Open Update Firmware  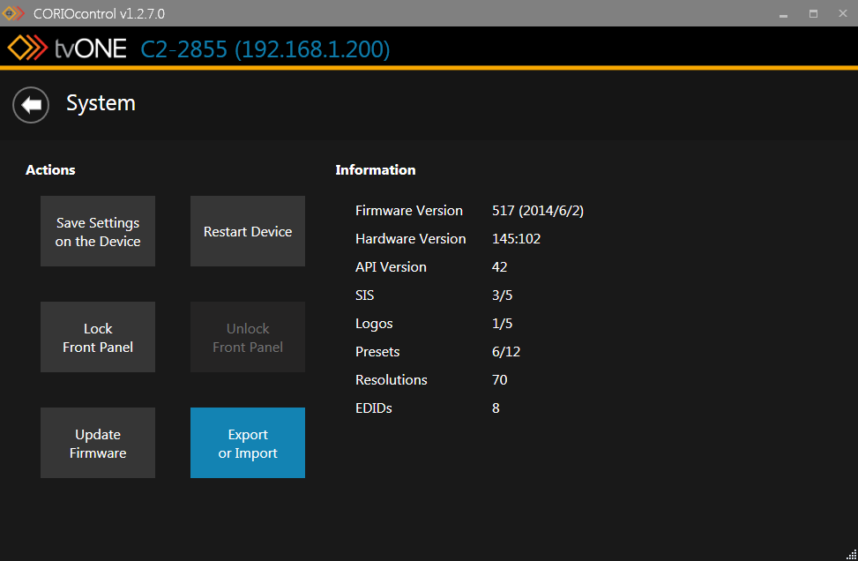98,443
